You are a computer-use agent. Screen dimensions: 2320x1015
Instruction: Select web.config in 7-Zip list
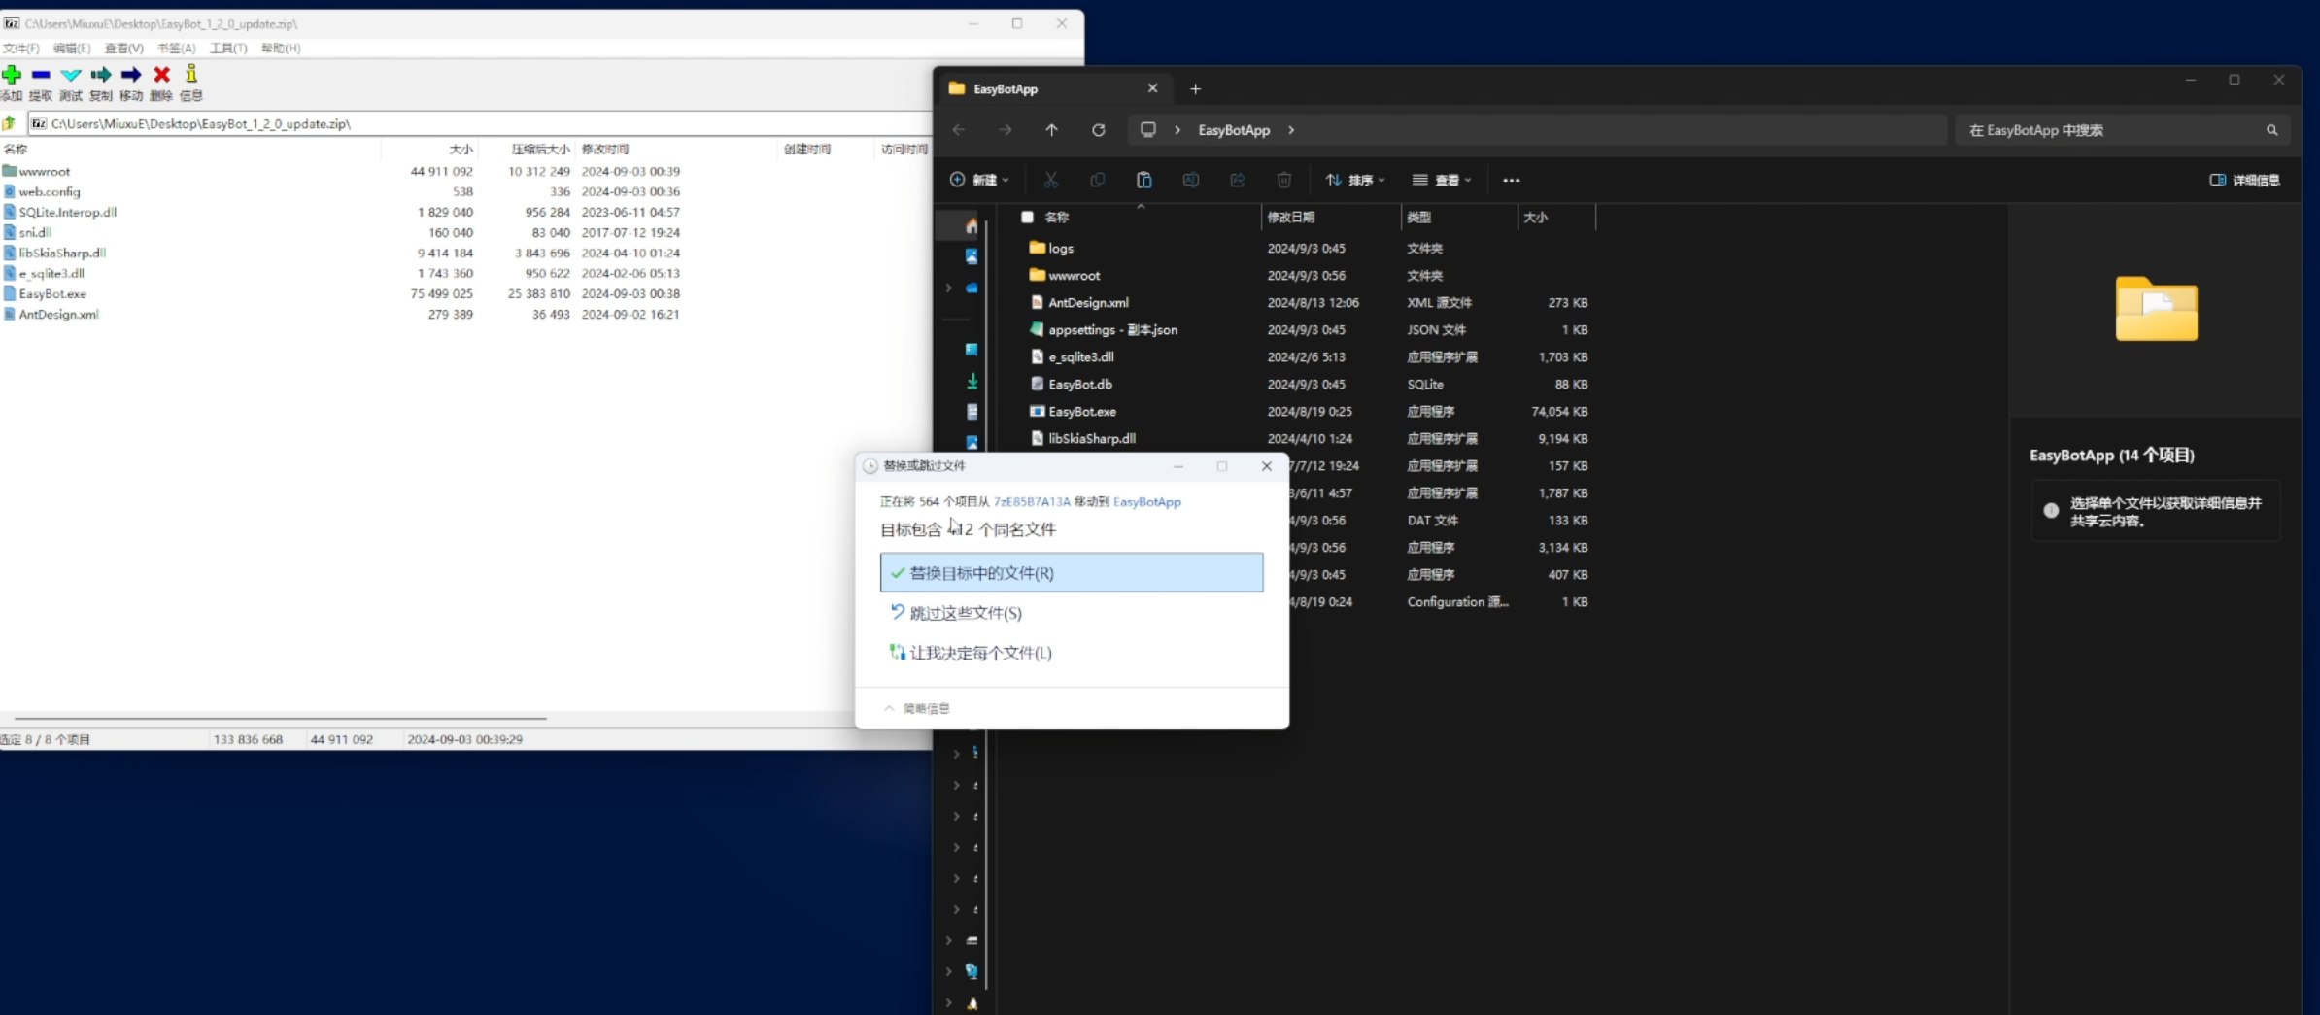tap(50, 192)
